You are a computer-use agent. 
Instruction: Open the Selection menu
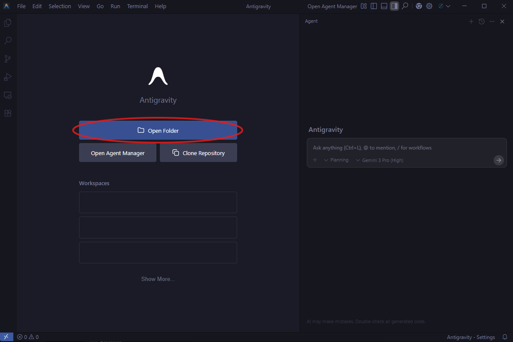60,6
